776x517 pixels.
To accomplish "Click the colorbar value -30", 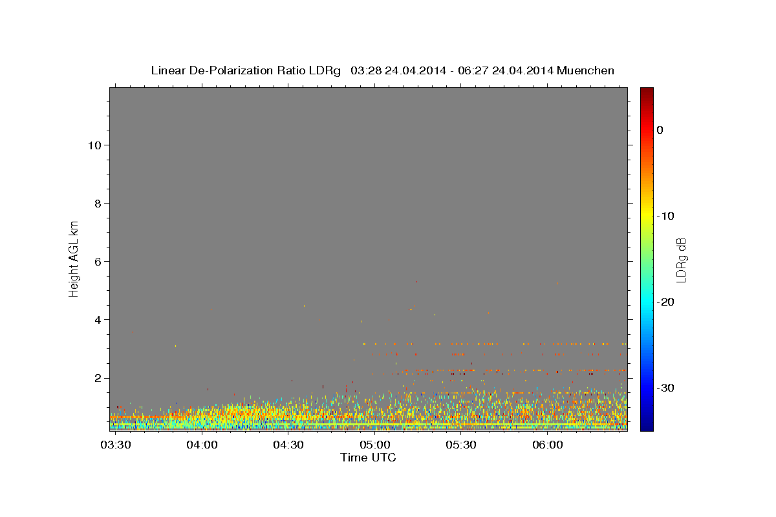I will pyautogui.click(x=665, y=388).
